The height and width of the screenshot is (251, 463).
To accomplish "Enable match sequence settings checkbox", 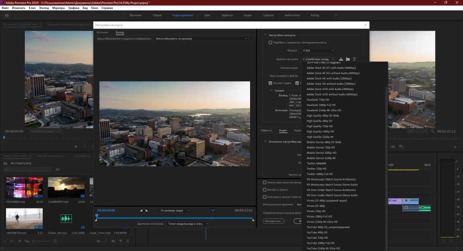I will click(x=270, y=43).
